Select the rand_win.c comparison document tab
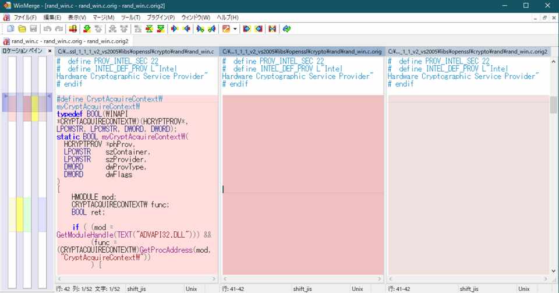This screenshot has height=293, width=559. coord(66,41)
